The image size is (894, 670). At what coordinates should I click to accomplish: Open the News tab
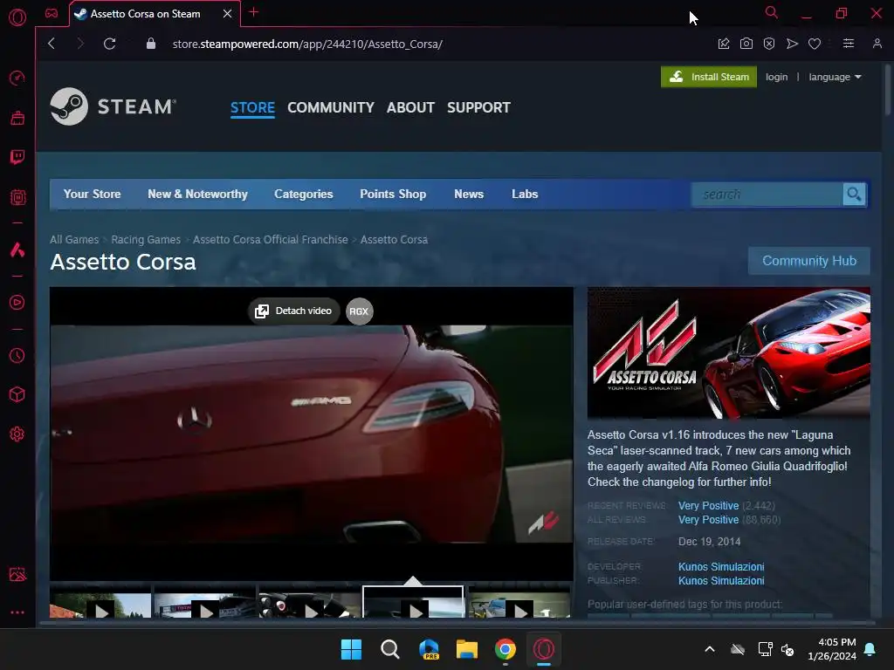pos(469,195)
